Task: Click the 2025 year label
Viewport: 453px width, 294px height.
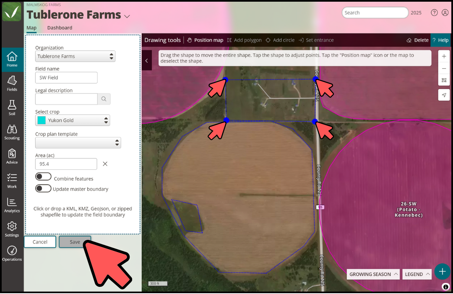Action: (x=416, y=13)
